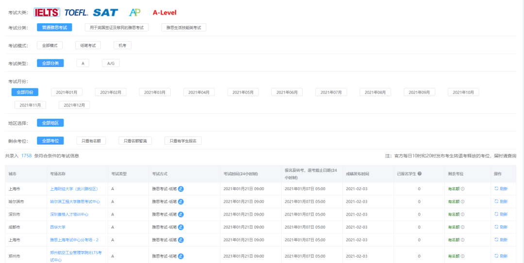Click 成绩发布时间 column header
This screenshot has height=263, width=524.
click(x=357, y=174)
